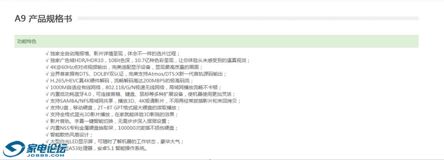Click the A9 产品规格书 page title
Image resolution: width=444 pixels, height=160 pixels.
(43, 19)
